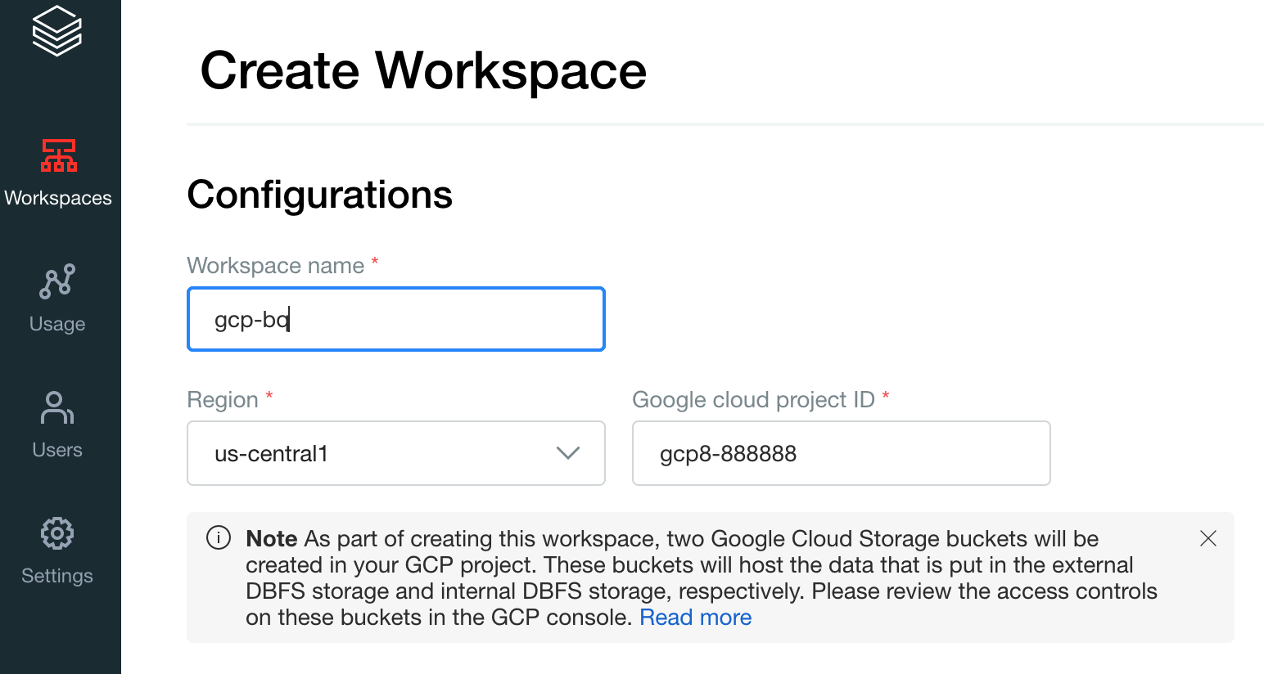The width and height of the screenshot is (1264, 674).
Task: Open Workspaces via the red hierarchy icon
Action: [x=58, y=155]
